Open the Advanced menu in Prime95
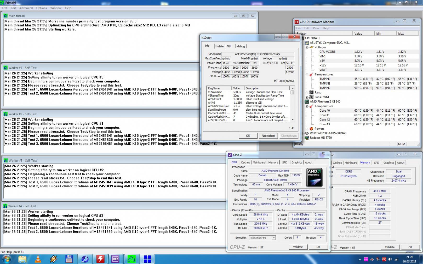 (x=26, y=8)
